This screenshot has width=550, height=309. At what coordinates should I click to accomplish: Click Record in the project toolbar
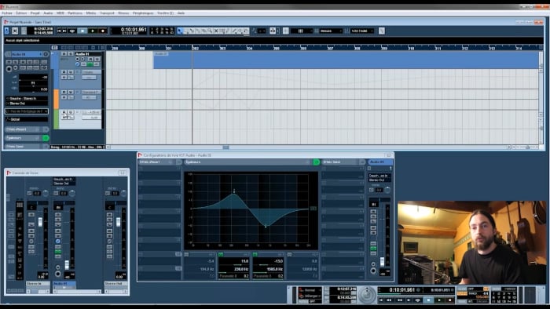(x=103, y=31)
